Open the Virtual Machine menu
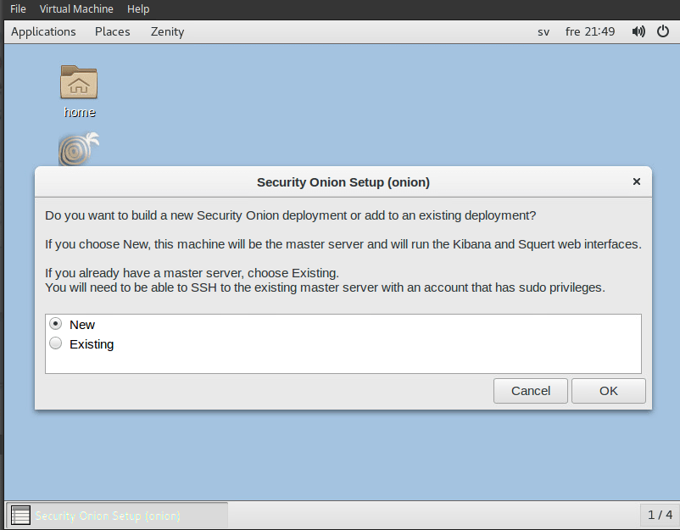The image size is (680, 530). 76,9
